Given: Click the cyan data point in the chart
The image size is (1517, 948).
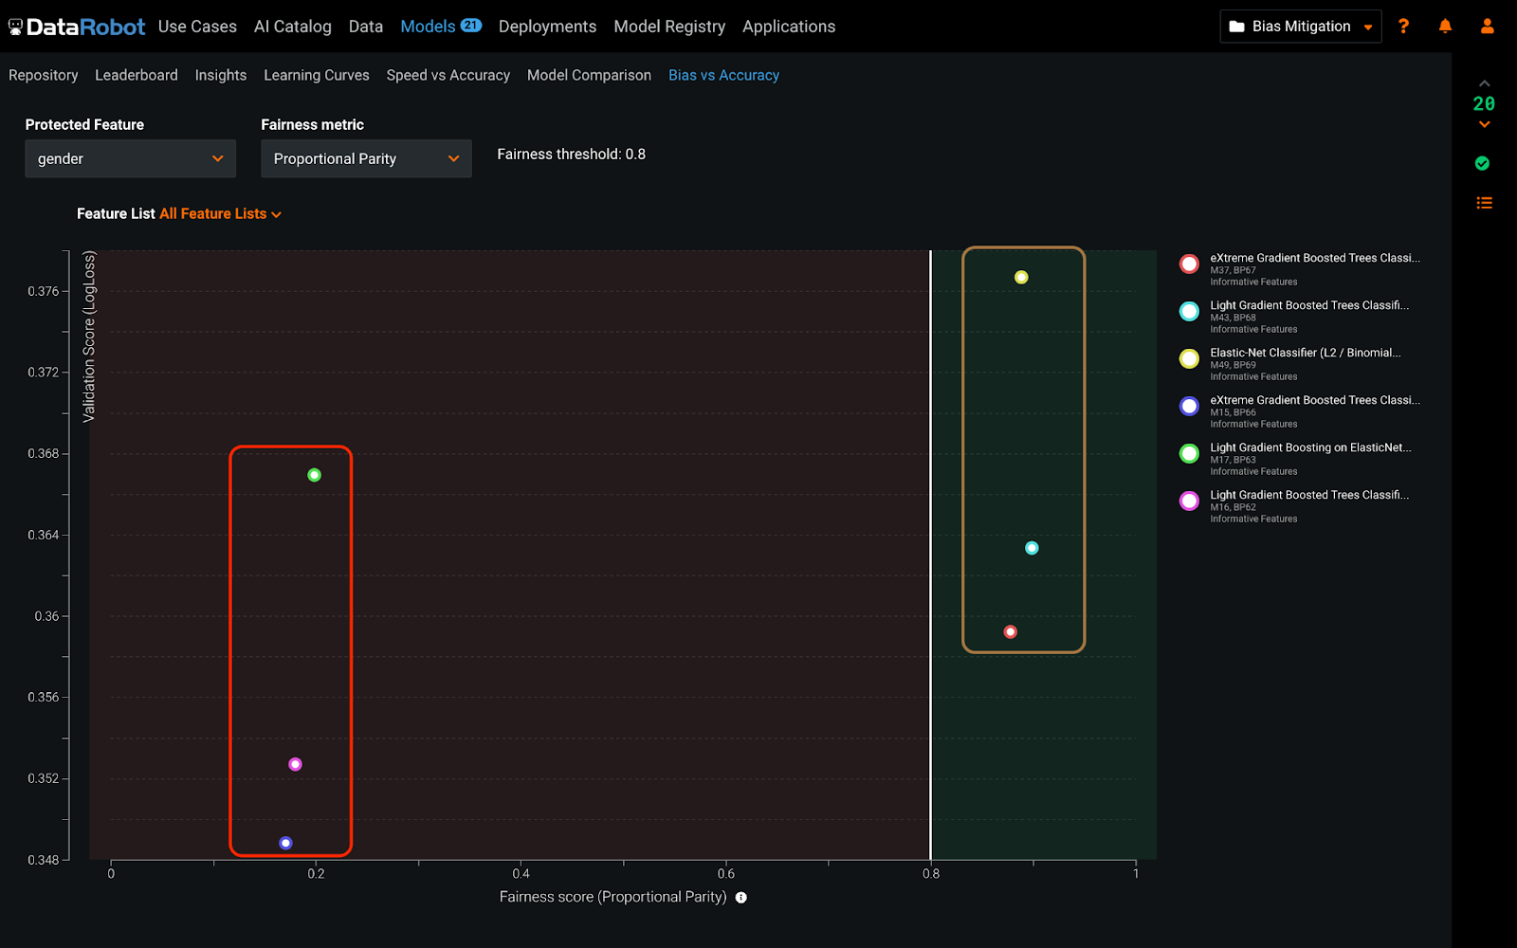Looking at the screenshot, I should (x=1032, y=548).
